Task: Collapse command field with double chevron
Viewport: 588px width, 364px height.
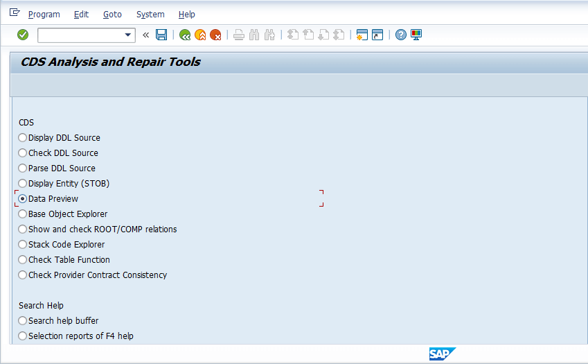Action: coord(146,35)
